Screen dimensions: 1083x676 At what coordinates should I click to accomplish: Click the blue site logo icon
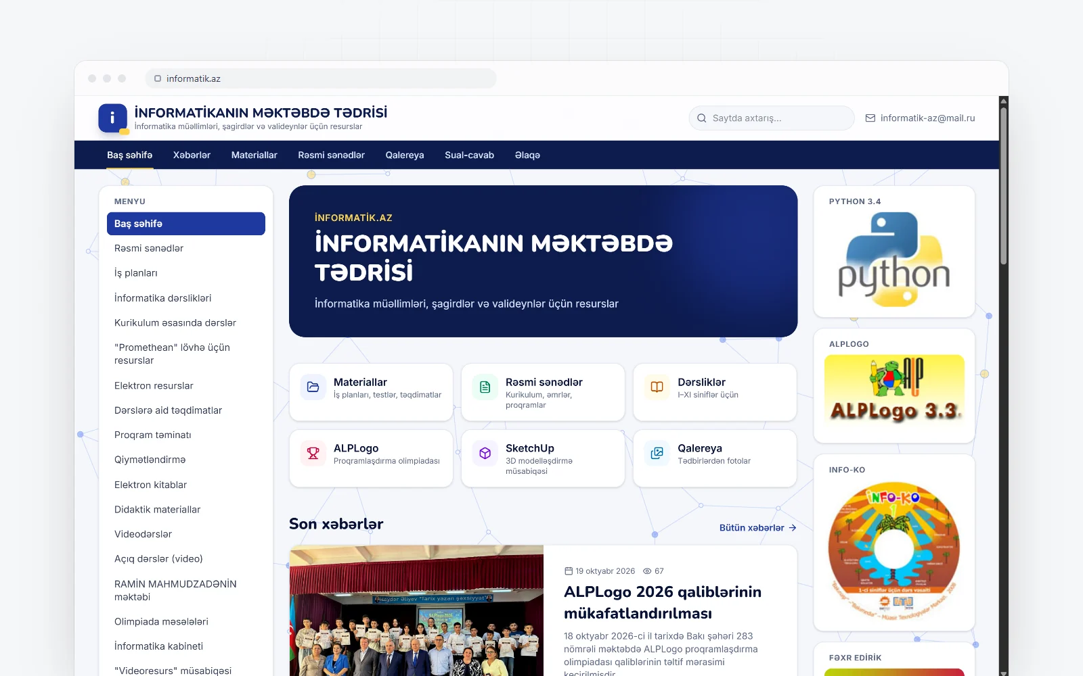pyautogui.click(x=112, y=118)
